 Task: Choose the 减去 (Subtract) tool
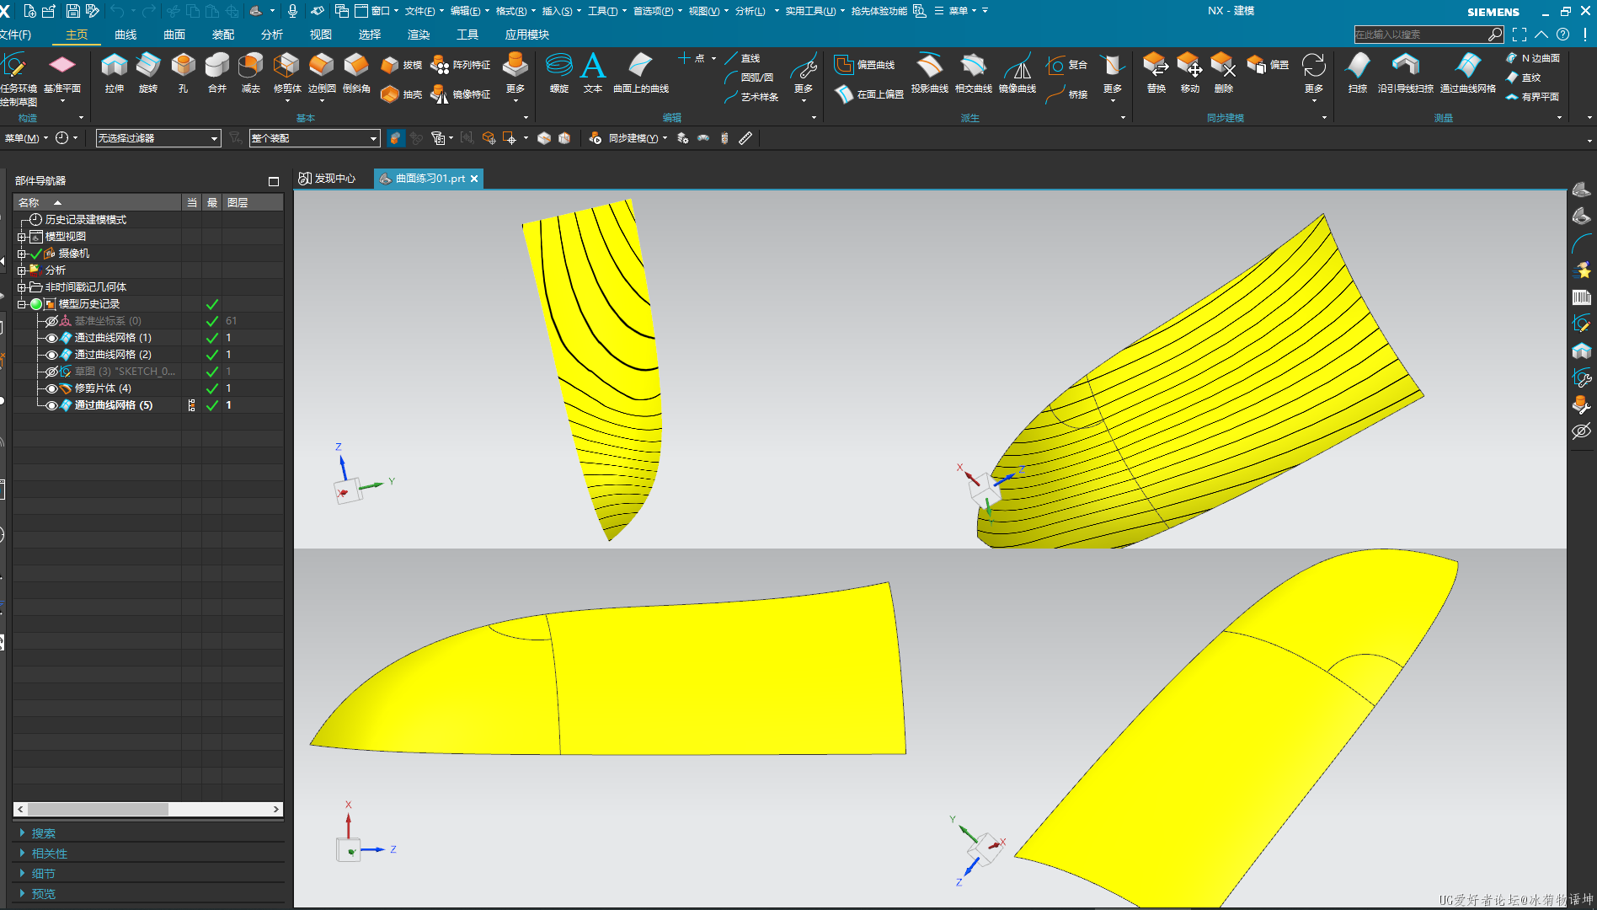(x=251, y=72)
